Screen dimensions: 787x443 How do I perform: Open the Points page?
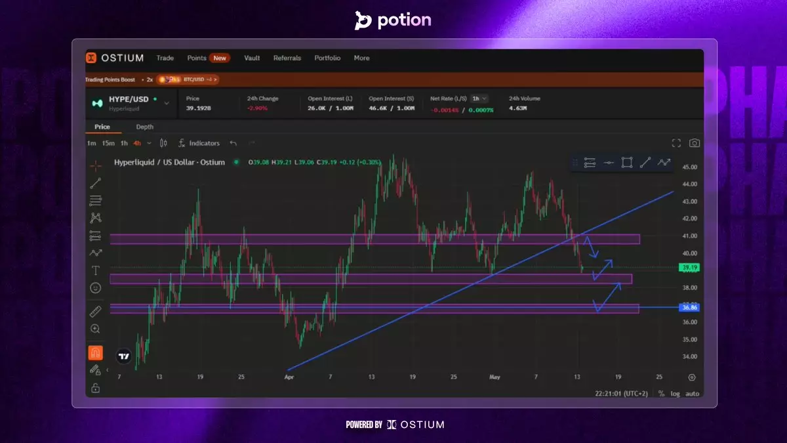click(197, 58)
